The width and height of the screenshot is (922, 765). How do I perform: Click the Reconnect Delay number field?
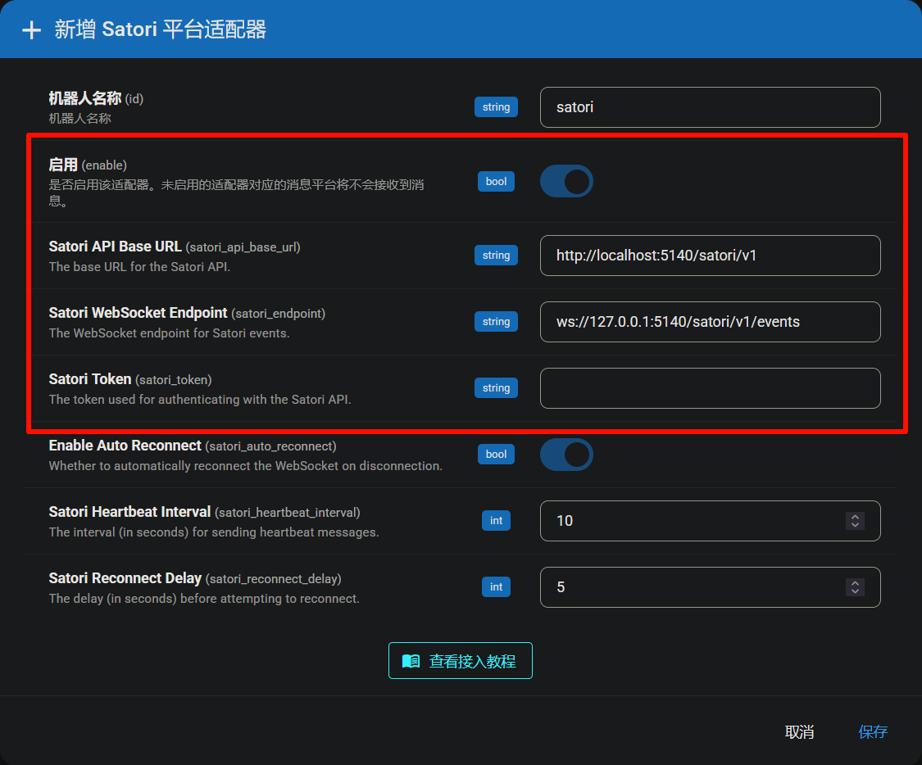(x=711, y=587)
